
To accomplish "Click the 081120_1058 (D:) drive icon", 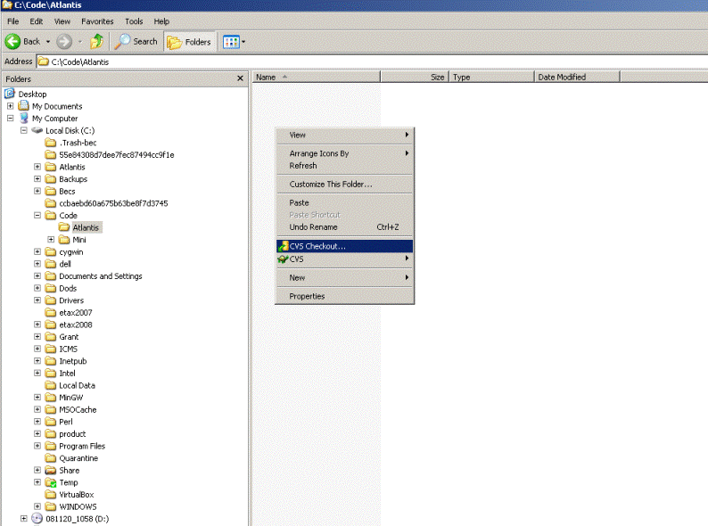I will [x=37, y=519].
